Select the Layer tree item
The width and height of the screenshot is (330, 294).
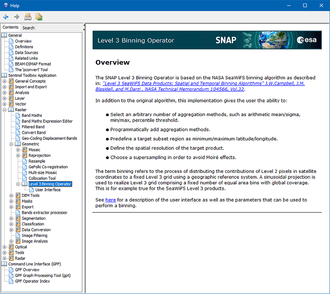tap(20, 98)
